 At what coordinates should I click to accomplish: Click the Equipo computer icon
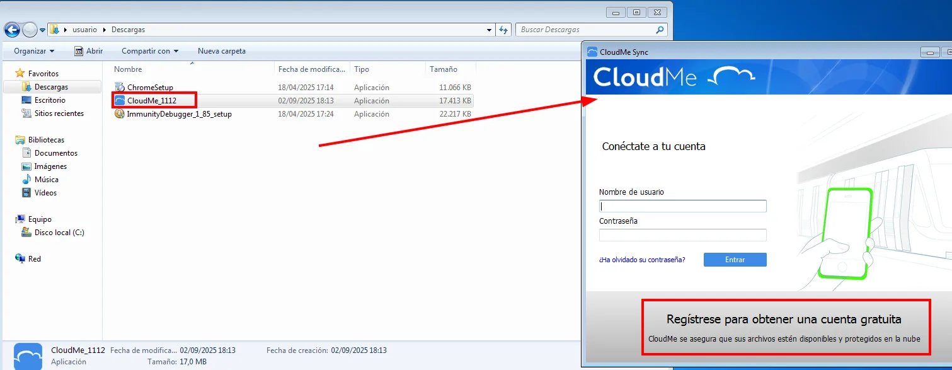pyautogui.click(x=20, y=219)
